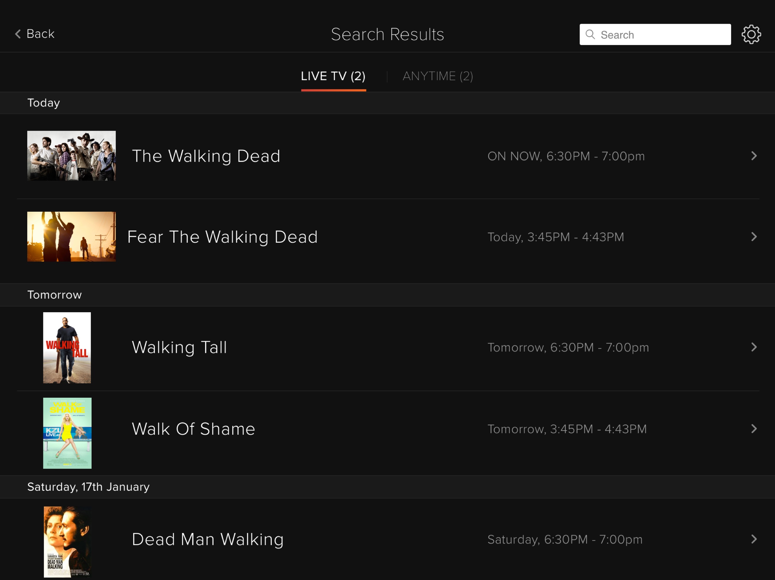Open settings via the gear icon
The height and width of the screenshot is (580, 775).
[x=751, y=34]
